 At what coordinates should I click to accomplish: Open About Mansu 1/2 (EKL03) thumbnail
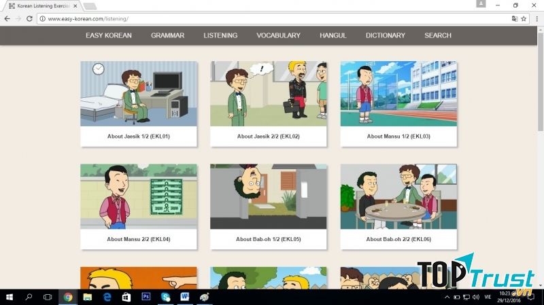pyautogui.click(x=398, y=94)
